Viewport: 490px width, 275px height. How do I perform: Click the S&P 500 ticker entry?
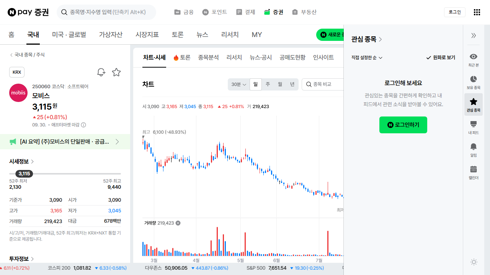(285, 268)
